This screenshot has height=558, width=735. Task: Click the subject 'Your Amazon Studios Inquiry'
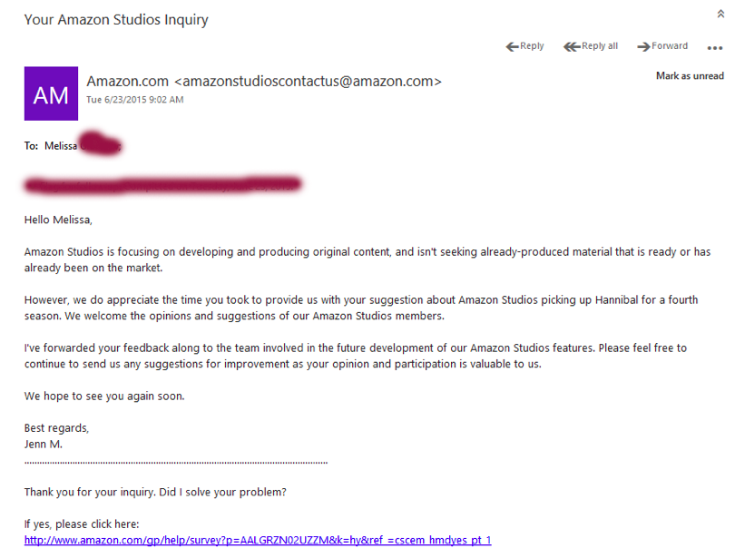point(116,19)
